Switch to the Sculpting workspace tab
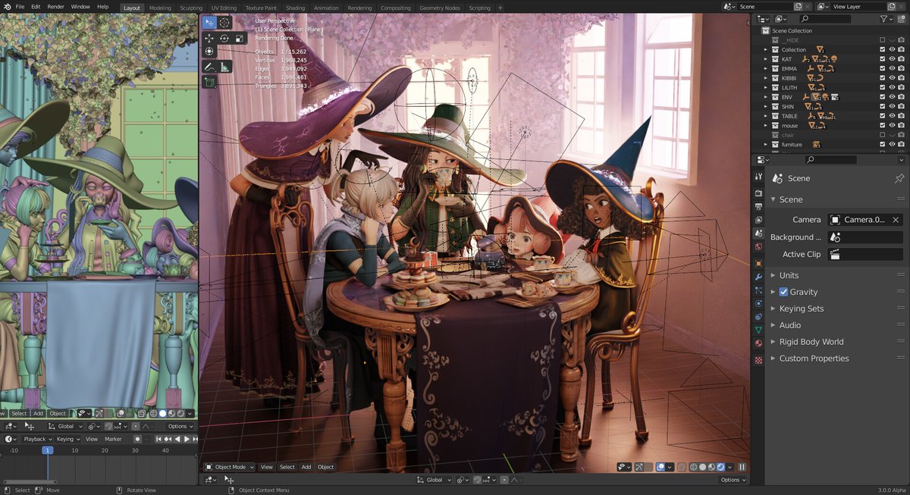910x495 pixels. click(x=190, y=8)
